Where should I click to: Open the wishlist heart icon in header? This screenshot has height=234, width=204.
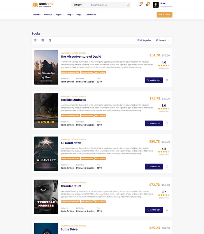[140, 5]
